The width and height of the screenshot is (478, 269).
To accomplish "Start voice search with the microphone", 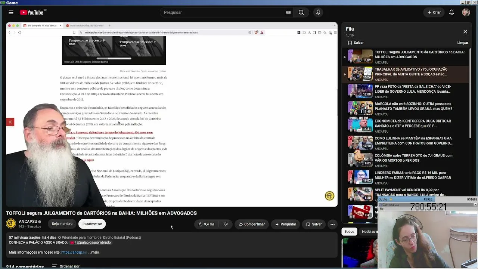I will (318, 12).
